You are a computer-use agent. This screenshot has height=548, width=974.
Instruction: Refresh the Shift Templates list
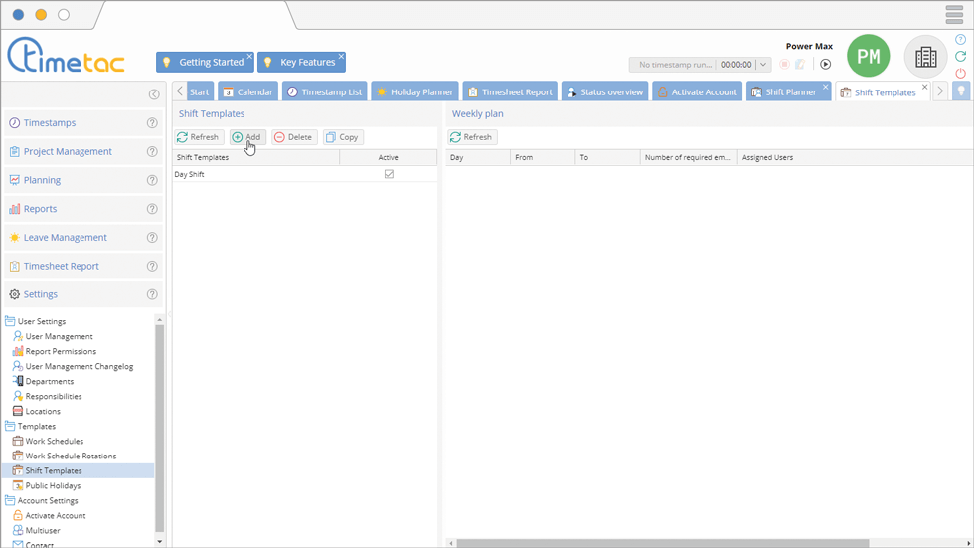(x=198, y=137)
